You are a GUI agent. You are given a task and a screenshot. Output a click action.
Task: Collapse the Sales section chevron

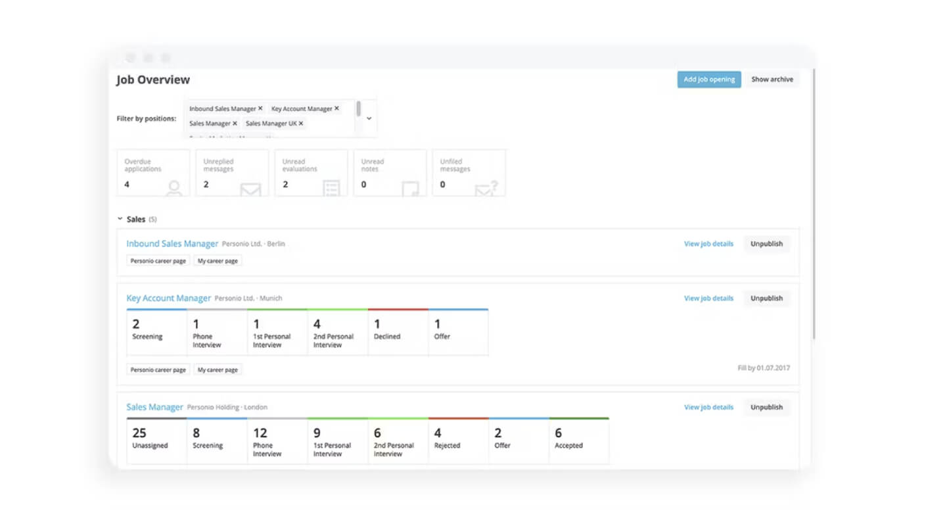(120, 219)
